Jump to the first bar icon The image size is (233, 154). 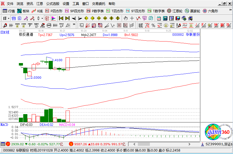coord(61,18)
